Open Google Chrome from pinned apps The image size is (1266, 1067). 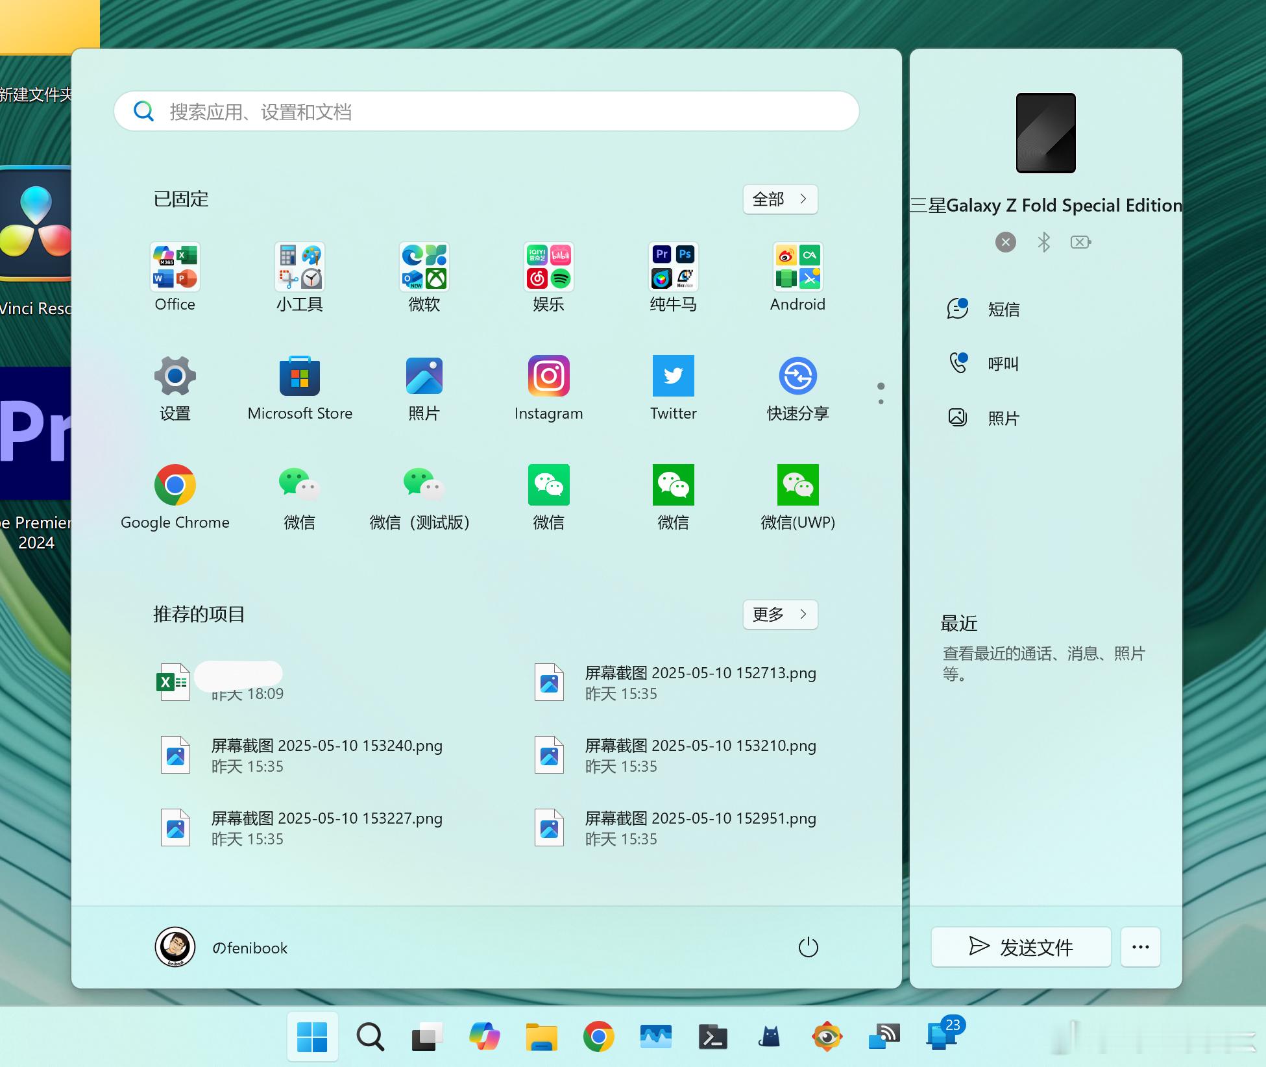point(175,497)
